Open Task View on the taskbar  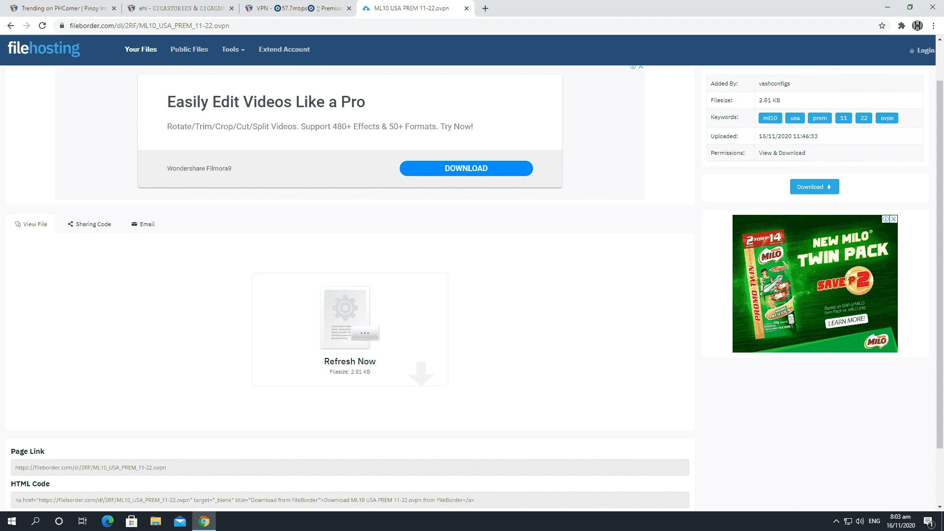tap(83, 521)
